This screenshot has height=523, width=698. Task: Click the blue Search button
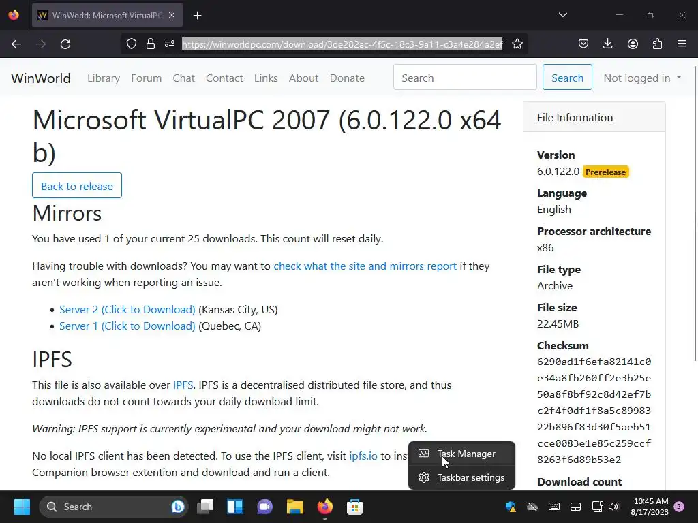[x=567, y=78]
